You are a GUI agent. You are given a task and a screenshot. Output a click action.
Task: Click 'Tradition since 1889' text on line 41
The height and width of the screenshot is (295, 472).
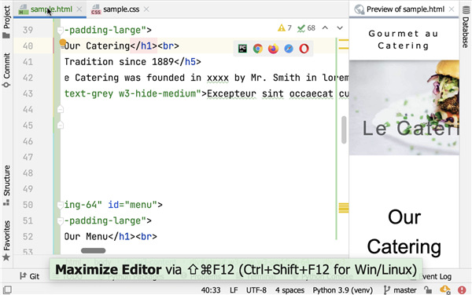119,62
